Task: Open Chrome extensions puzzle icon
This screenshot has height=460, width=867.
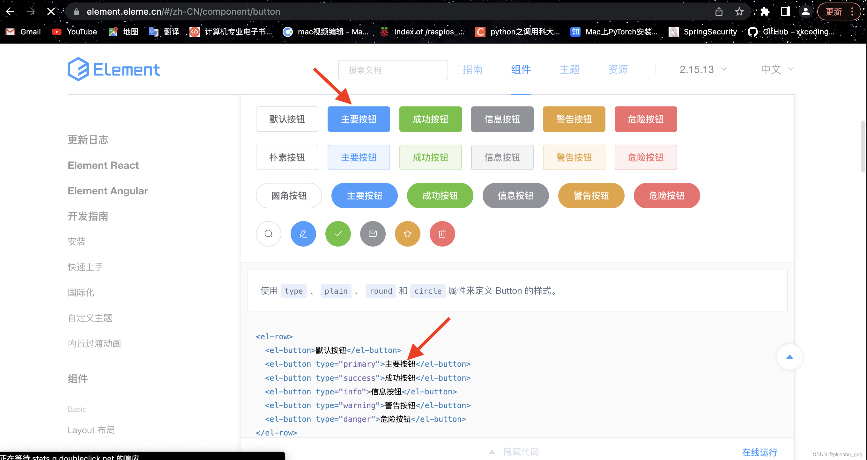Action: click(x=765, y=12)
